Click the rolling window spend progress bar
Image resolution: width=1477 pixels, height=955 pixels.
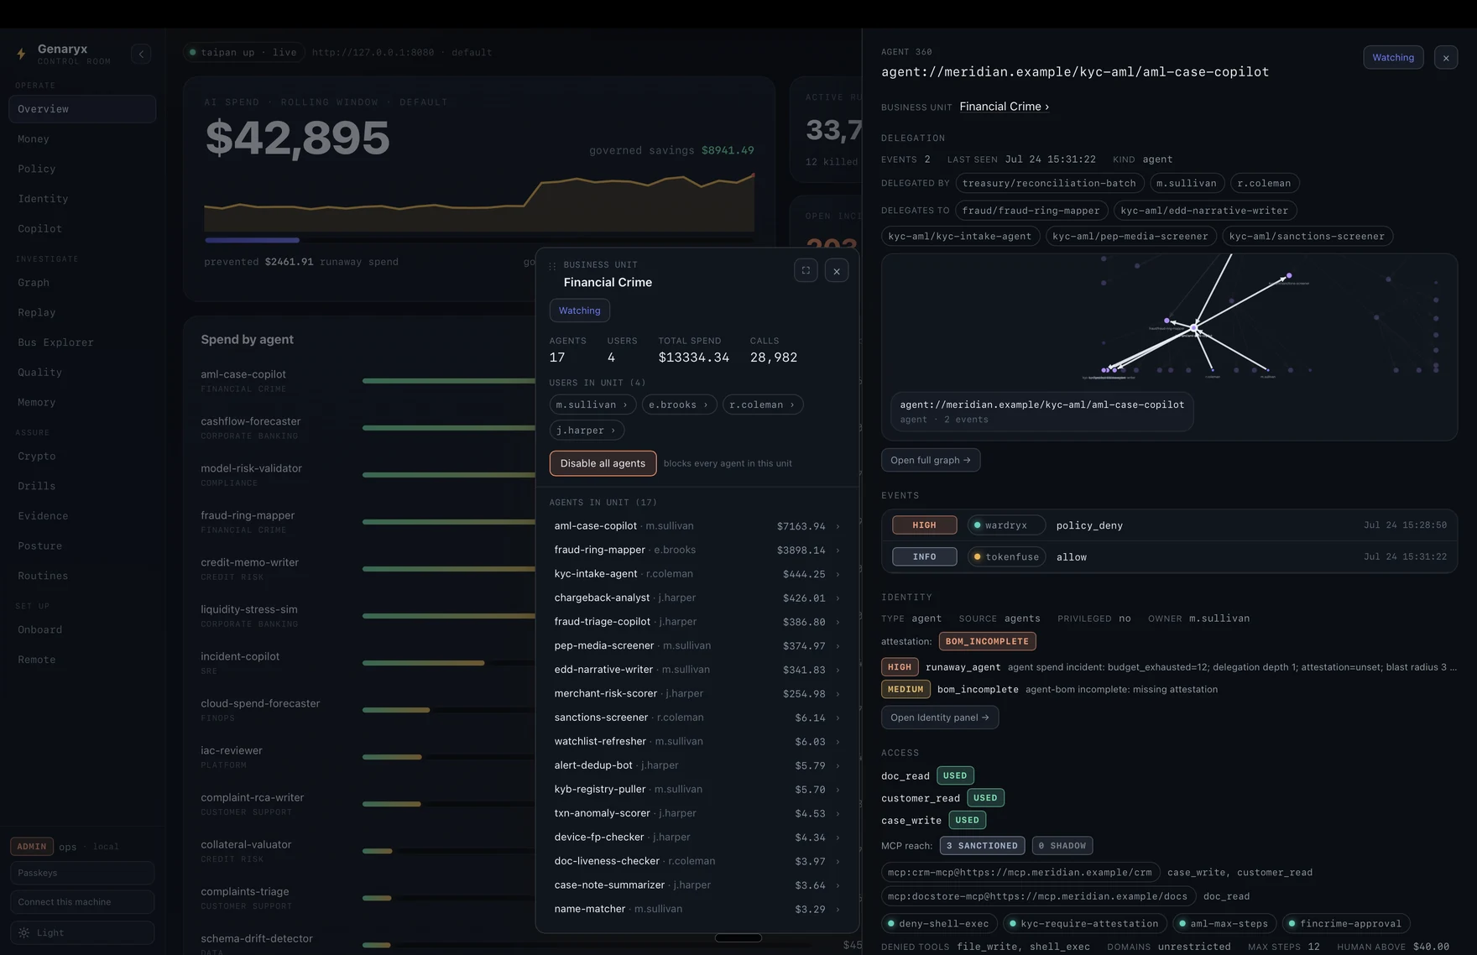click(x=253, y=240)
